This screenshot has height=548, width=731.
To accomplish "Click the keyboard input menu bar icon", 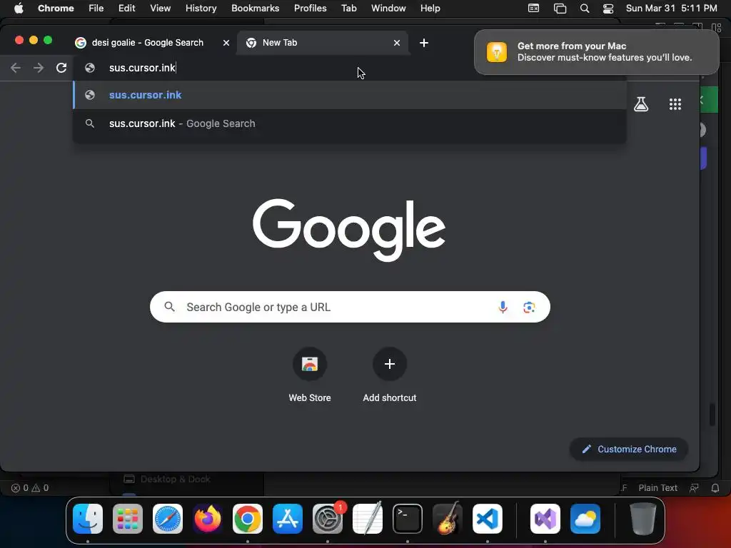I will pyautogui.click(x=534, y=9).
